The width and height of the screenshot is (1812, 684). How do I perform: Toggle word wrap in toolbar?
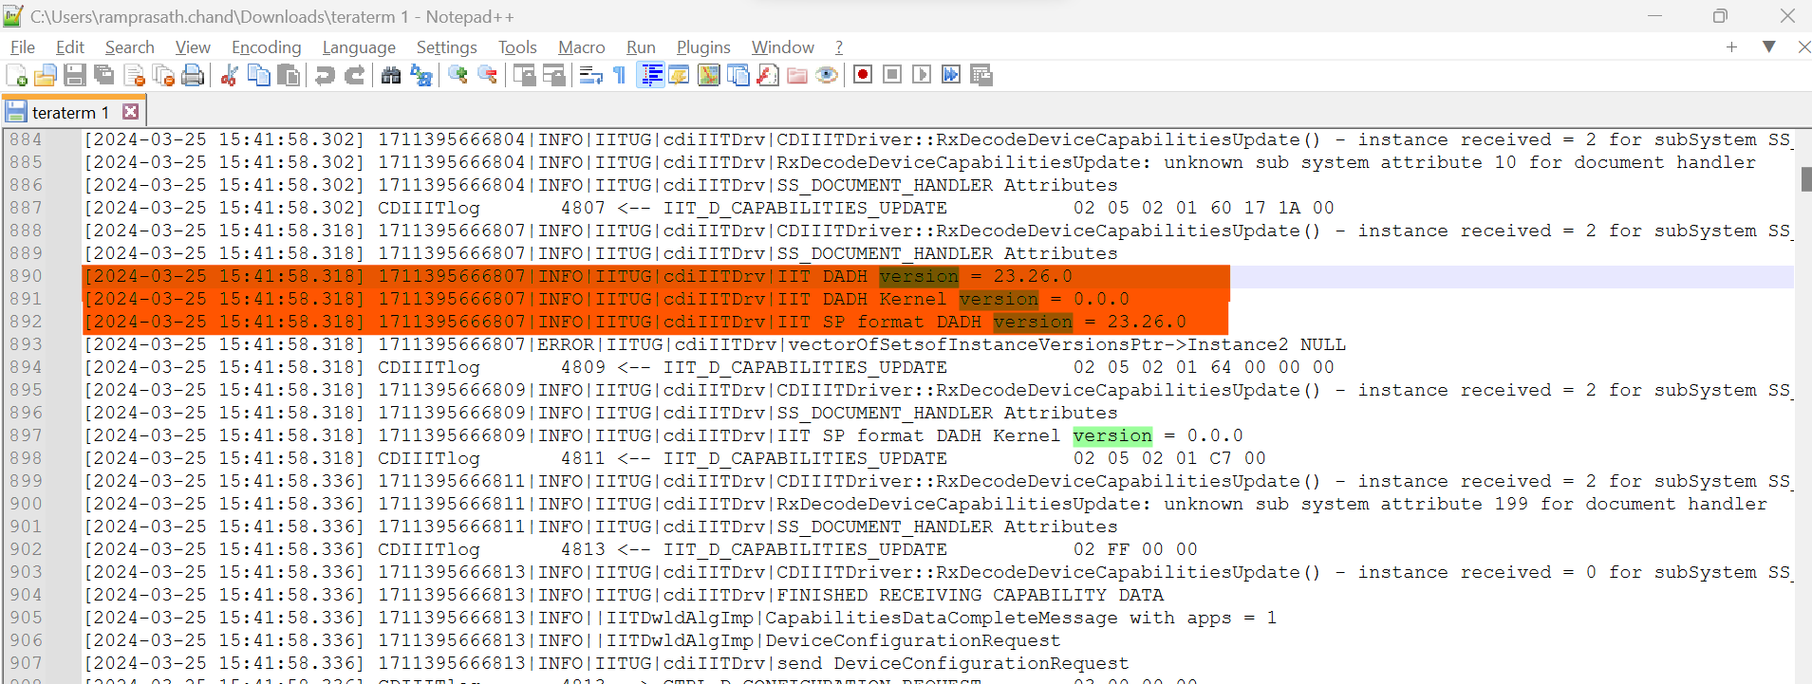click(x=590, y=75)
